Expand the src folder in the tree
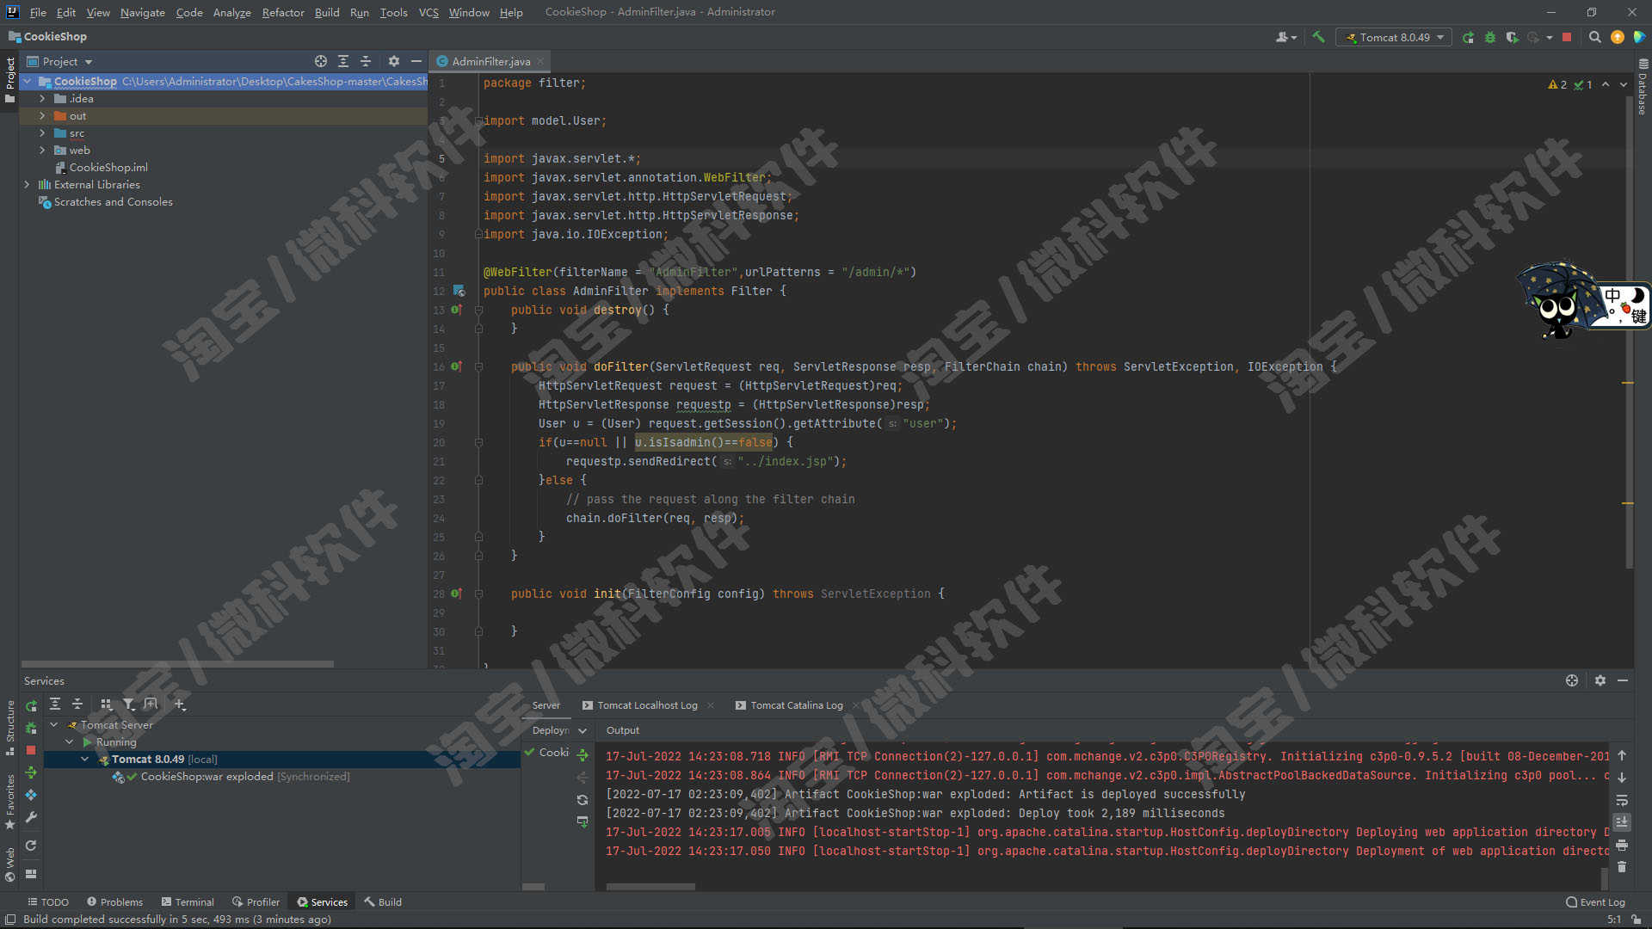The width and height of the screenshot is (1652, 929). (42, 133)
